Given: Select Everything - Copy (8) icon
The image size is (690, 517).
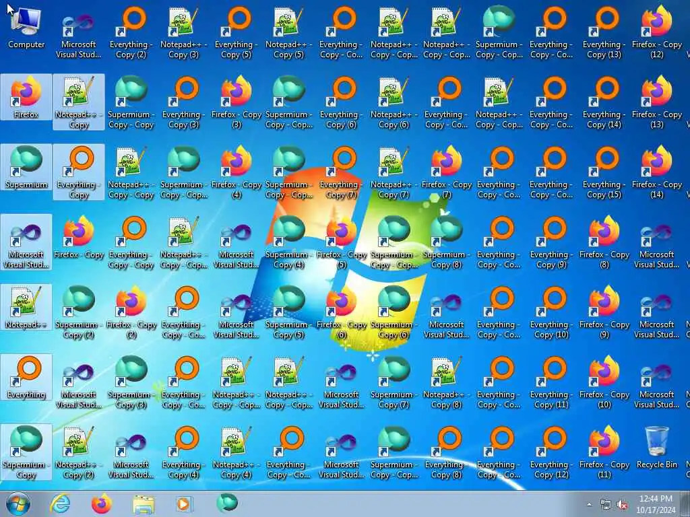Looking at the screenshot, I should pyautogui.click(x=447, y=453).
